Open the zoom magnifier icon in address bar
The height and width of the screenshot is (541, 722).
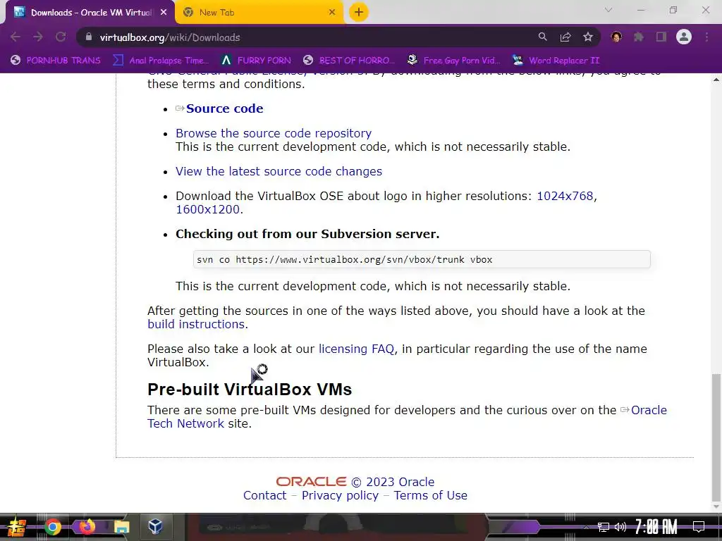542,37
